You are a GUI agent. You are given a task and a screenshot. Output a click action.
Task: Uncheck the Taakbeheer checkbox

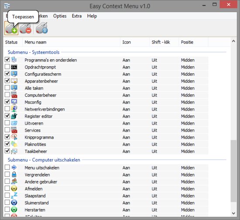pos(7,151)
